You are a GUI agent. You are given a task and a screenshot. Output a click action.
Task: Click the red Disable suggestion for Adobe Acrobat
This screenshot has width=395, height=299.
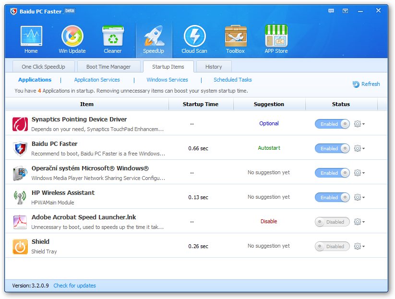point(269,221)
